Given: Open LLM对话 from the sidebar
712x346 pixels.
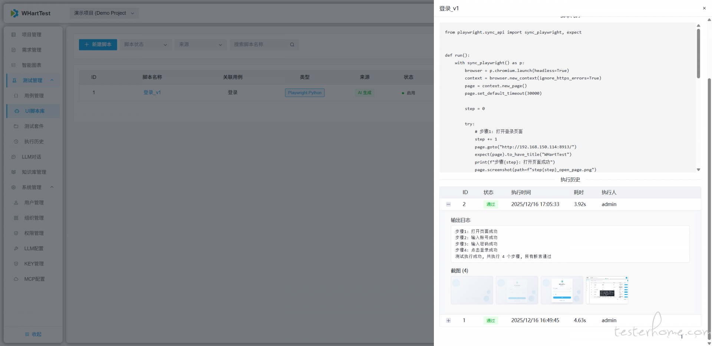Looking at the screenshot, I should (x=32, y=157).
